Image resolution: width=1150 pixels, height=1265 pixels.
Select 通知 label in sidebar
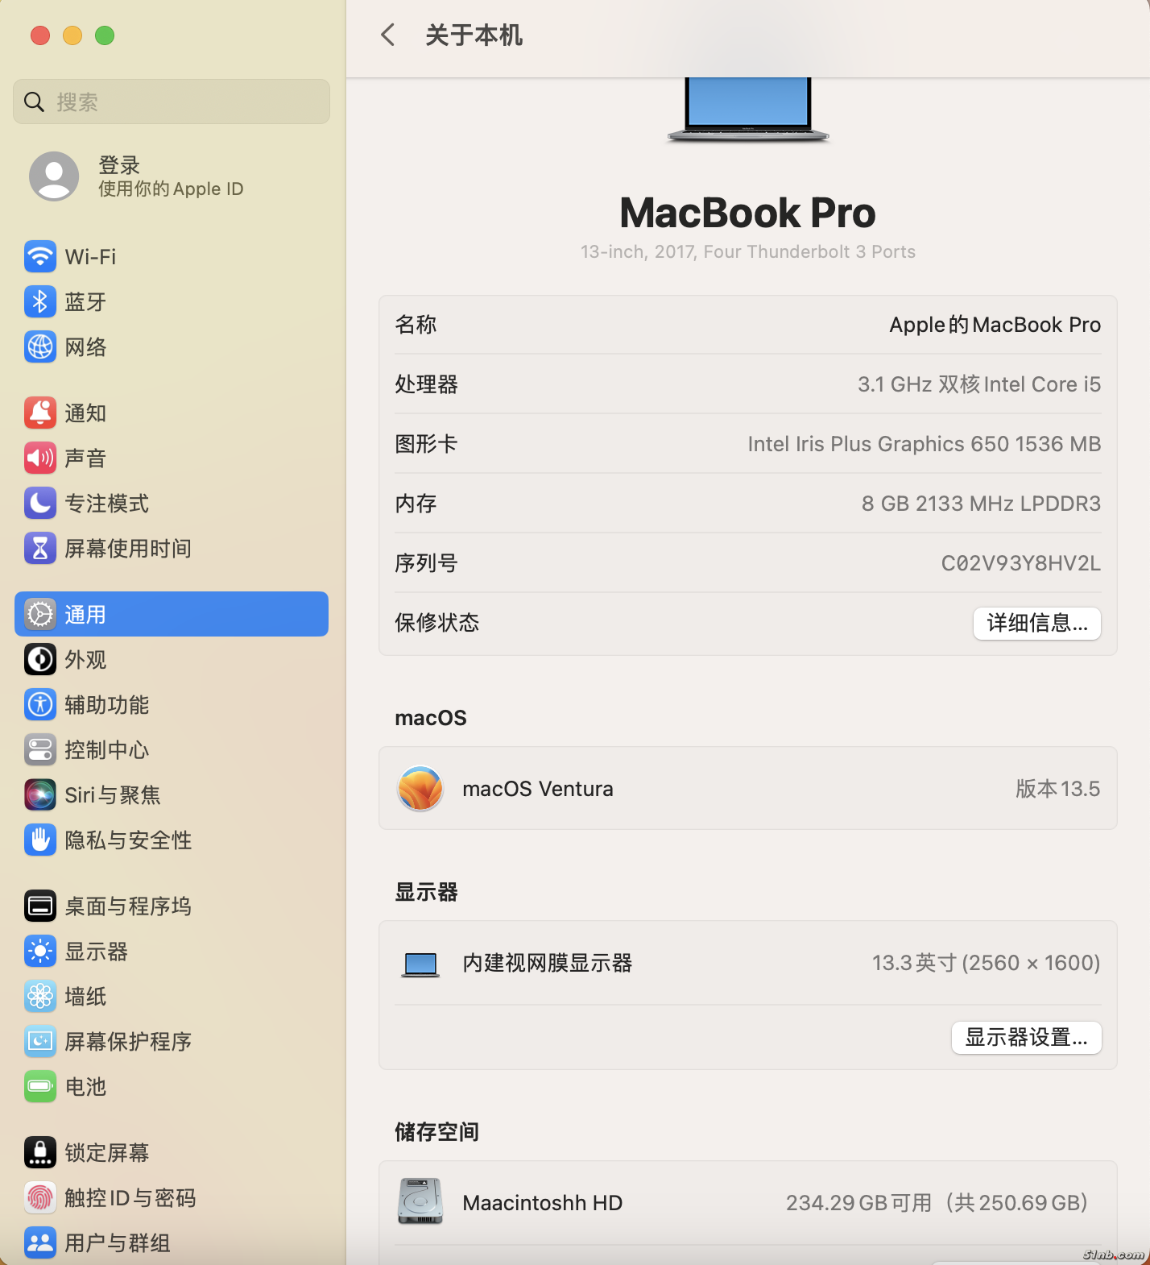(x=85, y=413)
